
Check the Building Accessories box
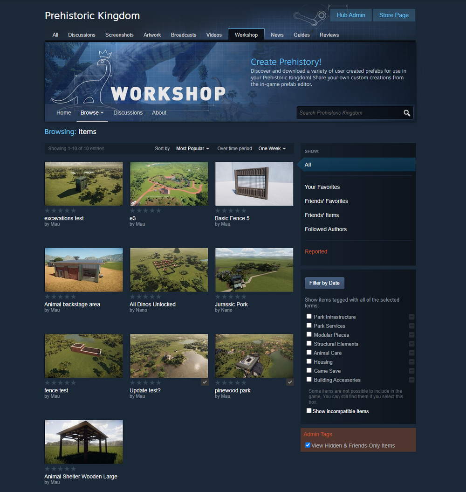309,379
